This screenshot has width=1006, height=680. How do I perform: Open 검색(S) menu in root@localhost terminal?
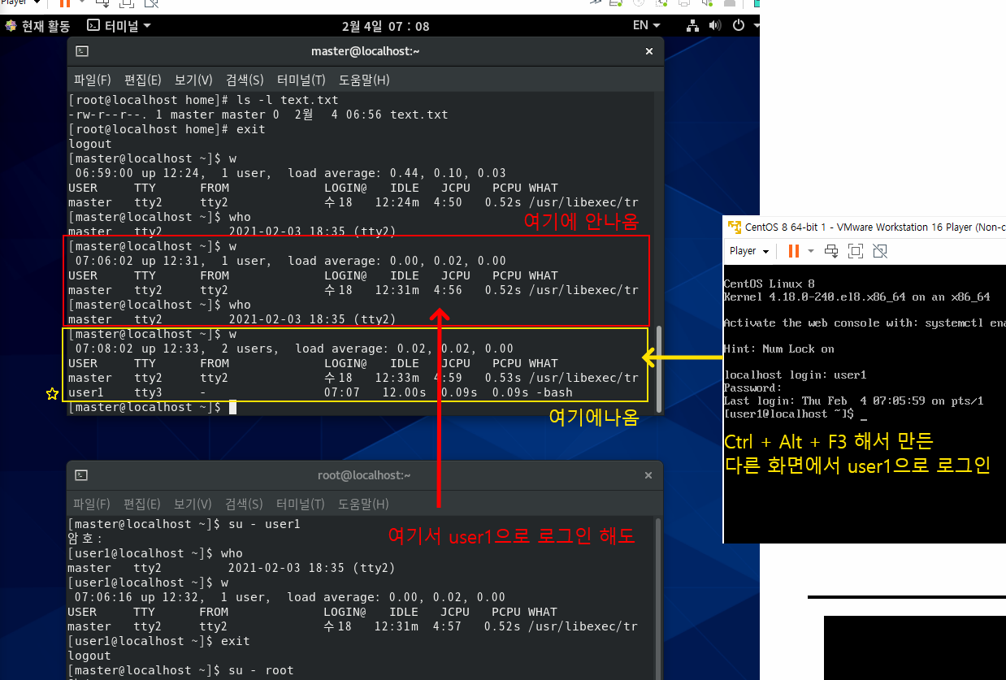pyautogui.click(x=244, y=504)
